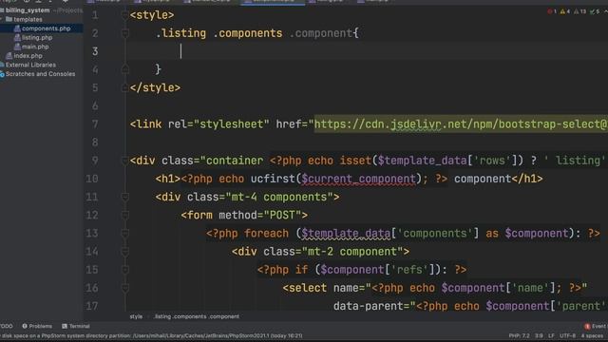Screen dimensions: 608x342
Task: Open the TODO tool window
Action: 7,327
